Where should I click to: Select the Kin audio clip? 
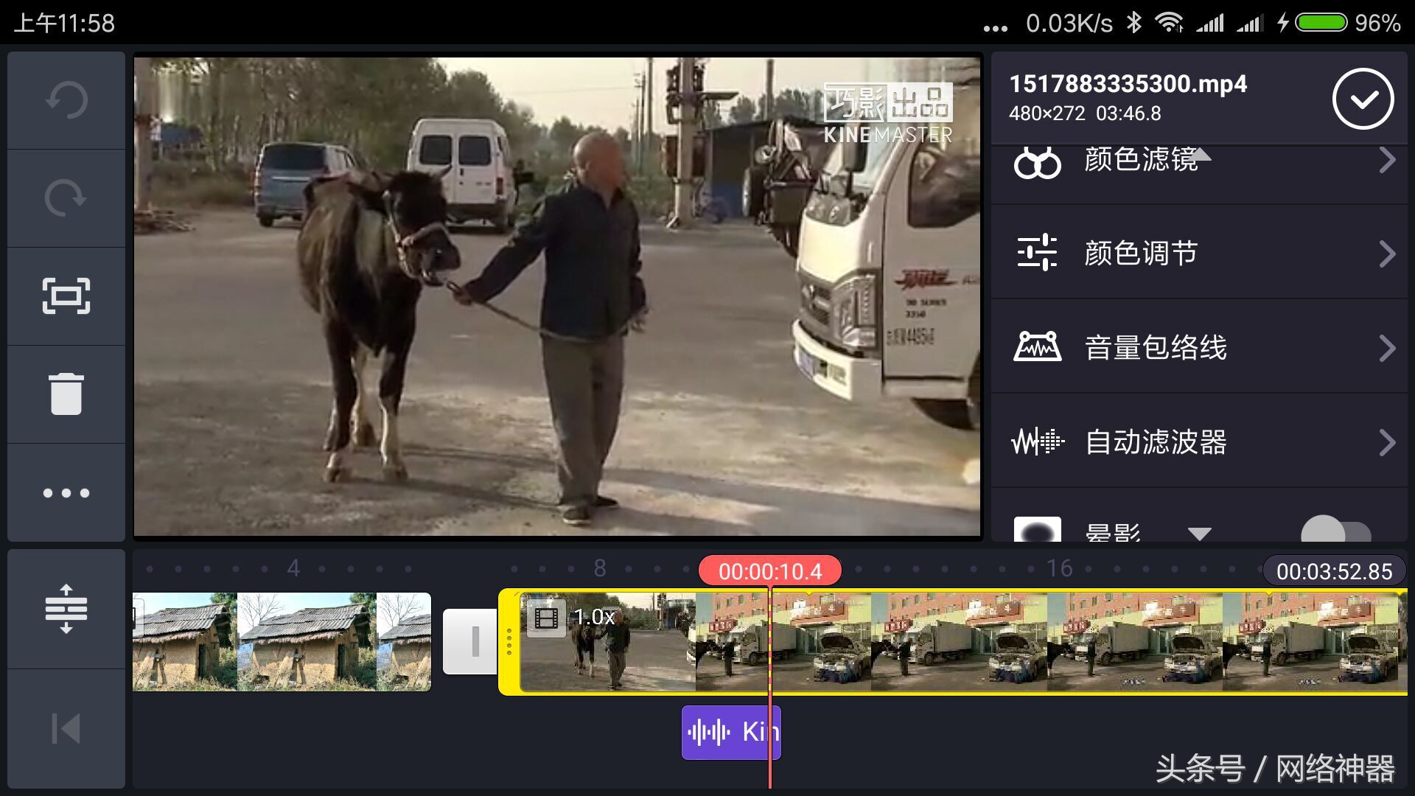coord(730,731)
